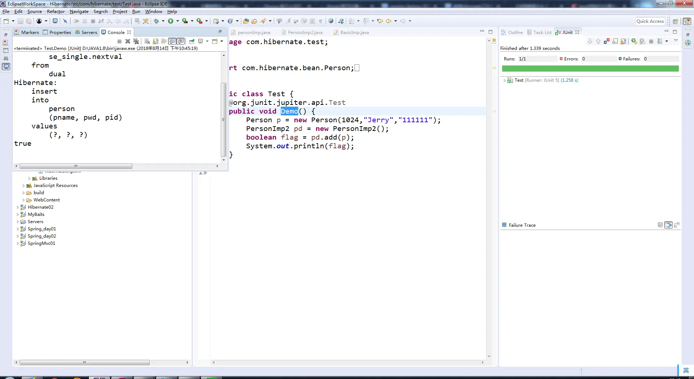Open the Debug button dropdown arrow

click(x=163, y=21)
